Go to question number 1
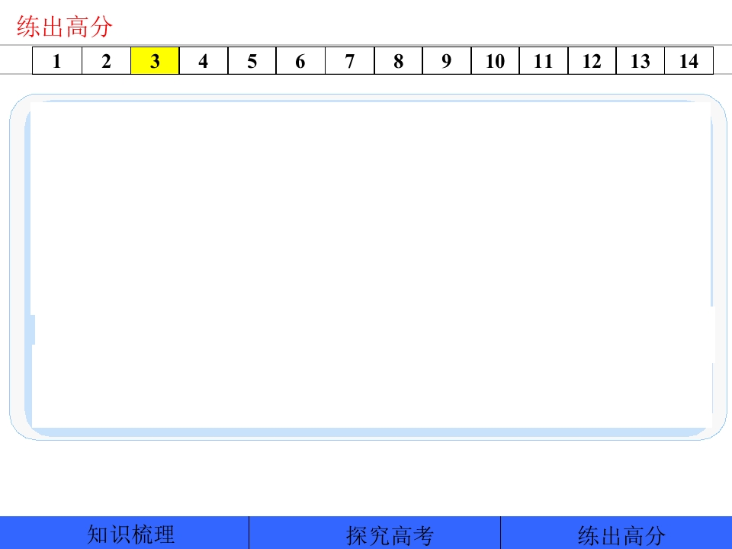 [57, 61]
